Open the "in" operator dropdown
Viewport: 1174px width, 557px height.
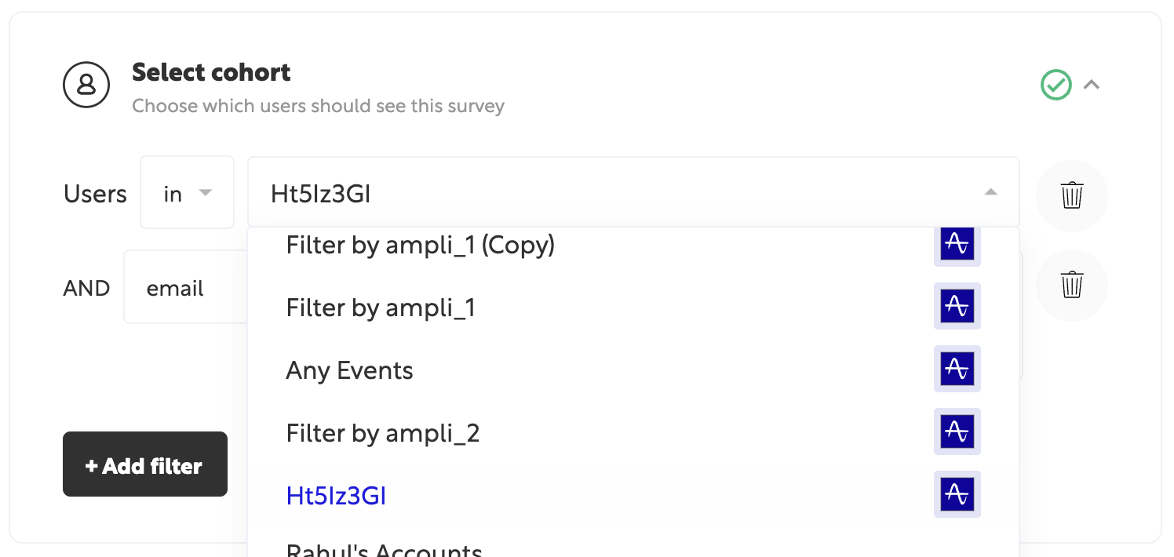click(x=187, y=193)
